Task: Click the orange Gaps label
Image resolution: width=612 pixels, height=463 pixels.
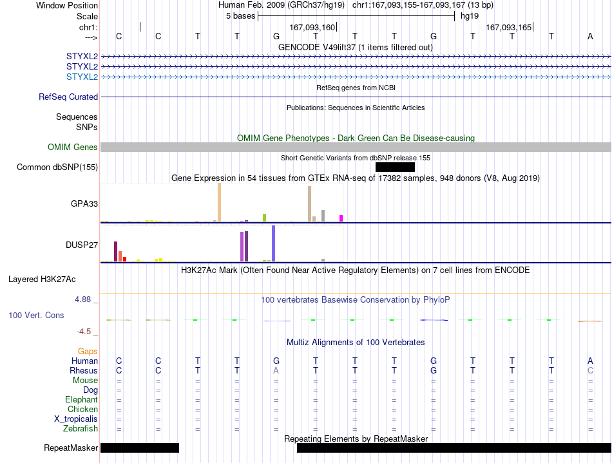Action: (88, 352)
